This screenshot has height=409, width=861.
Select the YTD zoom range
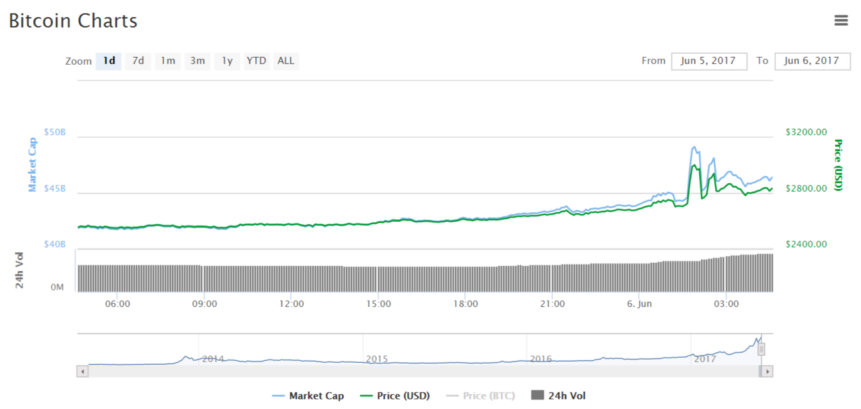pyautogui.click(x=256, y=61)
